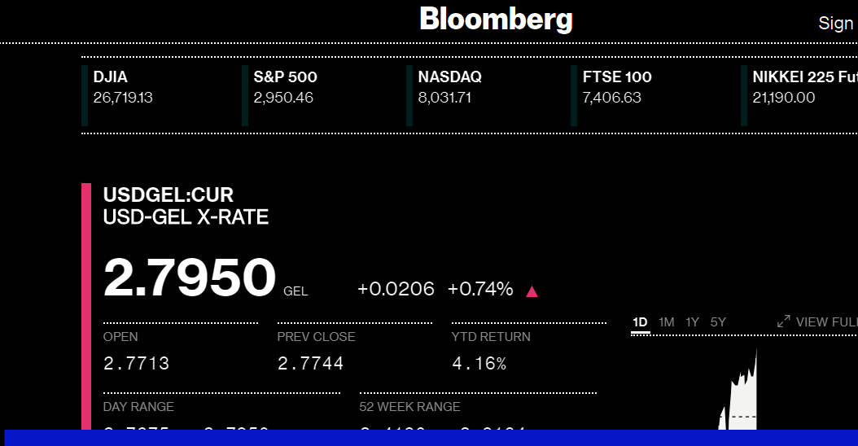
Task: Click the expand arrows icon beside VIEW FULL
Action: (784, 322)
